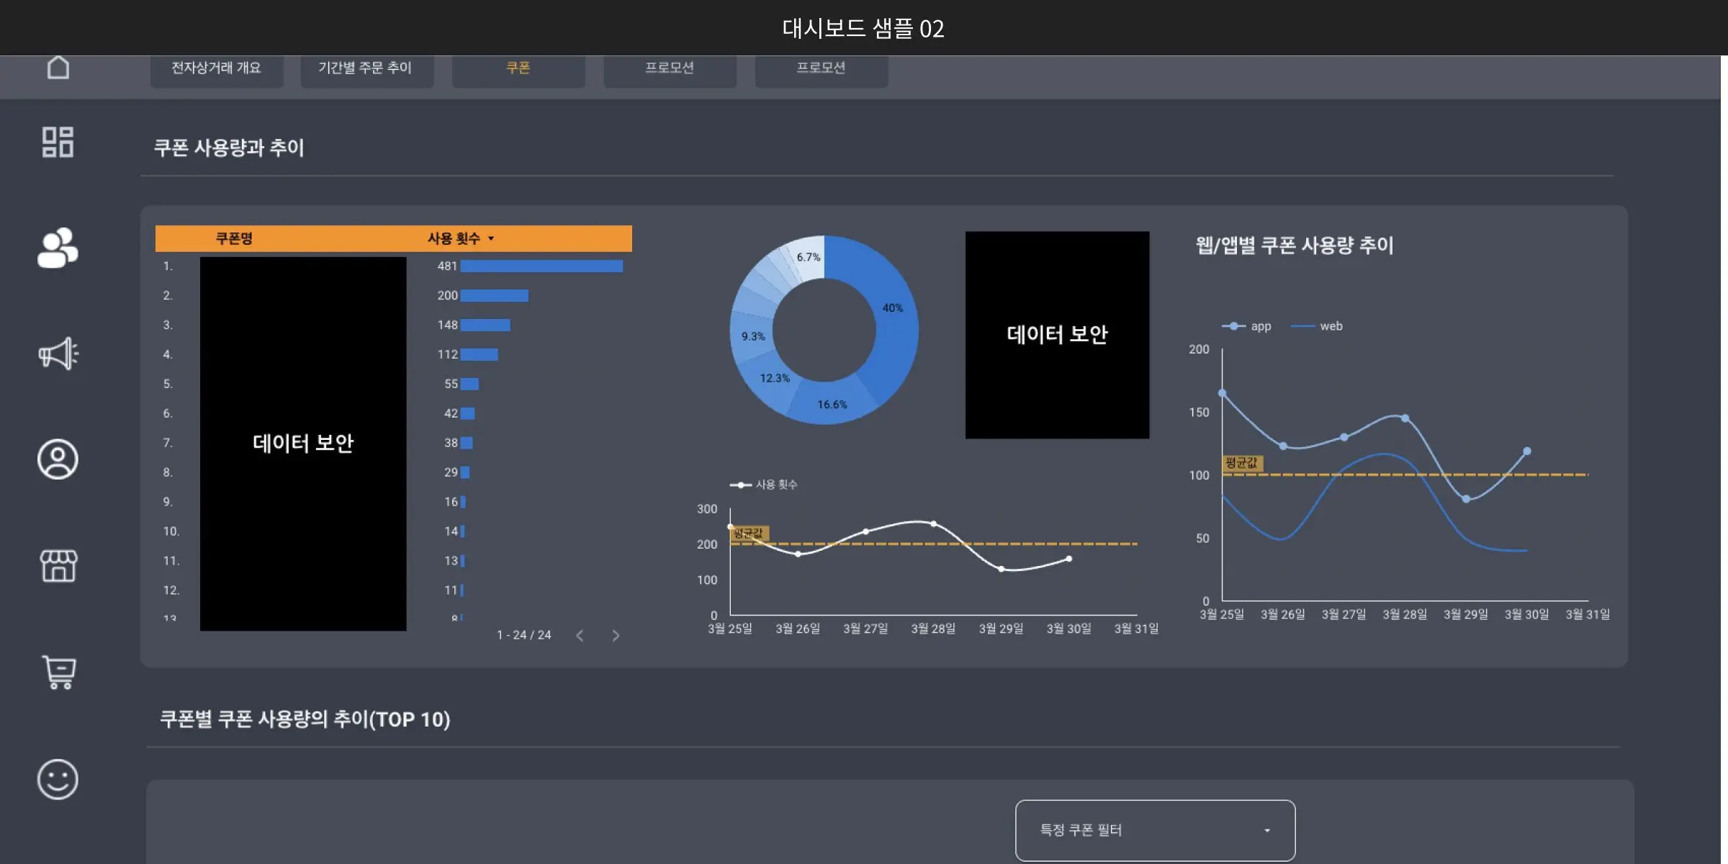The image size is (1728, 864).
Task: Click usage data point on 3월 28일
Action: (934, 524)
